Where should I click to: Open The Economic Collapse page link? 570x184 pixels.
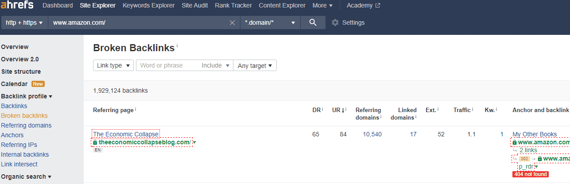point(125,134)
